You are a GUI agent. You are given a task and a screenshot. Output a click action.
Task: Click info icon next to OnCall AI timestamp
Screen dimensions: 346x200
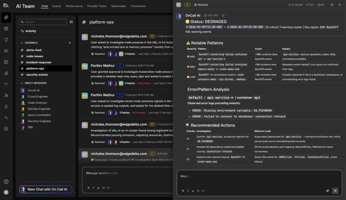(x=223, y=16)
